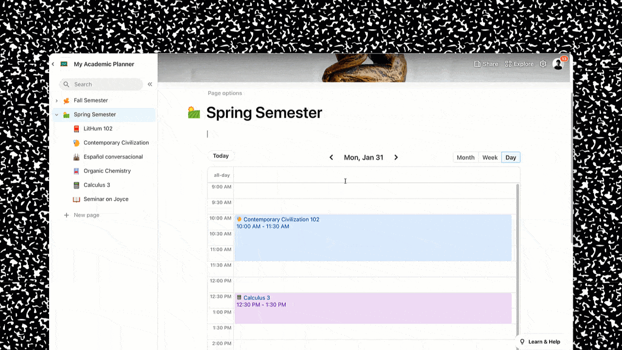
Task: Open Page options link
Action: pyautogui.click(x=225, y=93)
